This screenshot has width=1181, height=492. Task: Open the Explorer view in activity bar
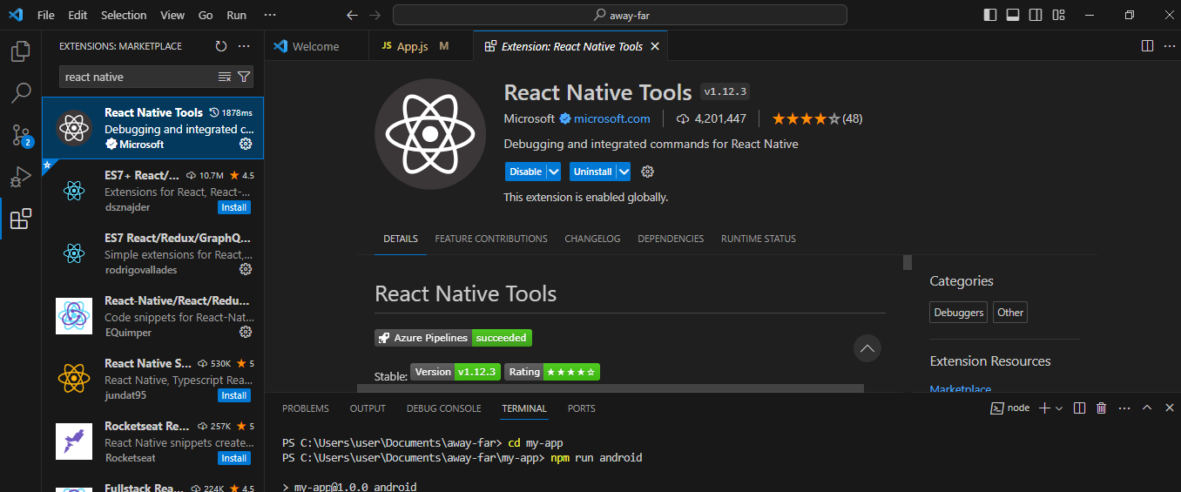click(20, 51)
